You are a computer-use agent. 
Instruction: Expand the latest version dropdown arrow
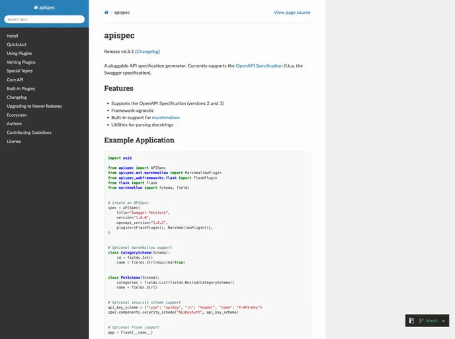443,321
